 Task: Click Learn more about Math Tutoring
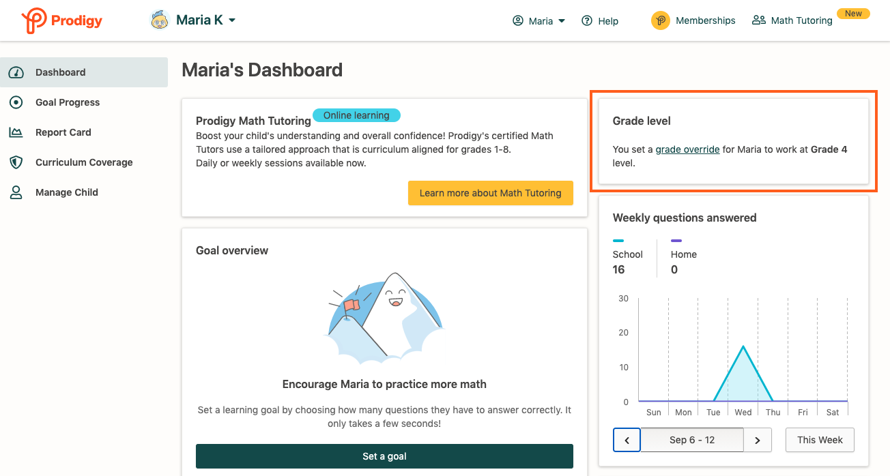(491, 193)
